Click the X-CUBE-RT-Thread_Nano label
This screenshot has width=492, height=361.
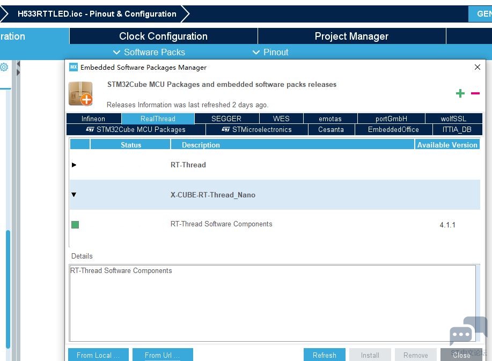213,195
